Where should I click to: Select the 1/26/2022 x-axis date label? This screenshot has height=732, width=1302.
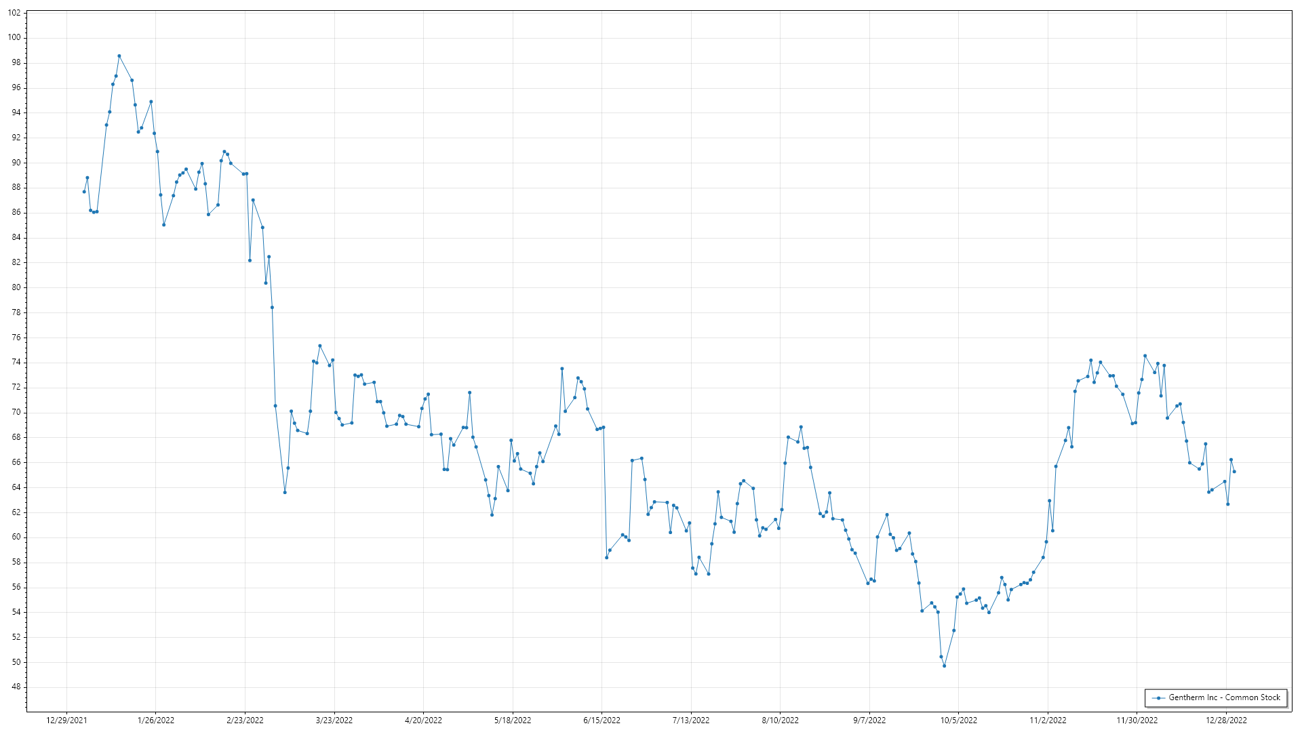tap(156, 720)
